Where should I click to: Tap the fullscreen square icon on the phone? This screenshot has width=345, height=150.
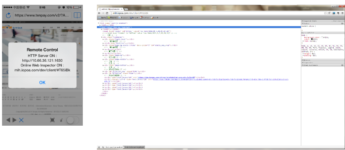click(x=52, y=120)
